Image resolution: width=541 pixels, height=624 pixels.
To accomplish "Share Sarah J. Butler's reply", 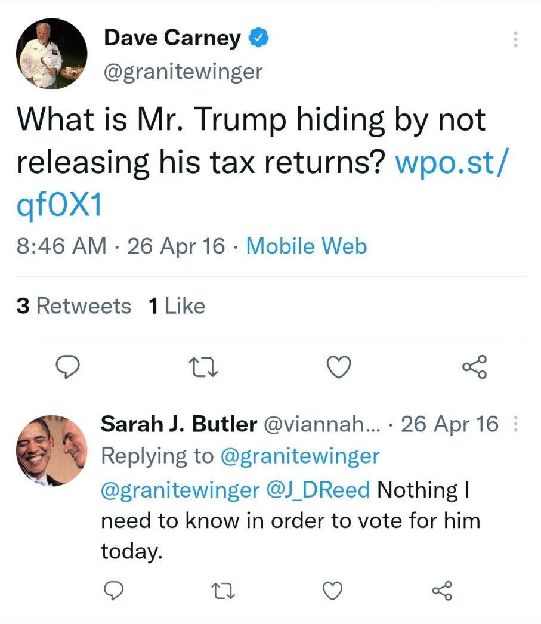I will (442, 591).
